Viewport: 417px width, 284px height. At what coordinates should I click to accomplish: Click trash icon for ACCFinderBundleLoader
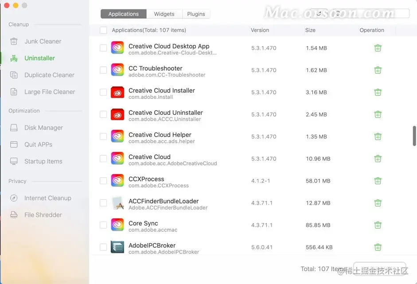378,203
